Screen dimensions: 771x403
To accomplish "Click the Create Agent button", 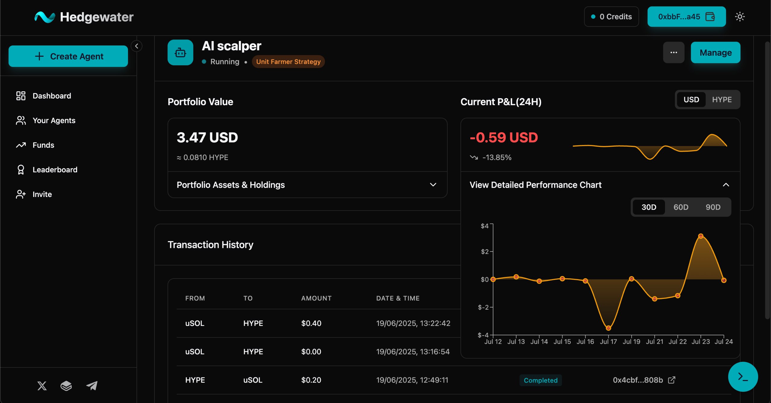I will [x=68, y=56].
